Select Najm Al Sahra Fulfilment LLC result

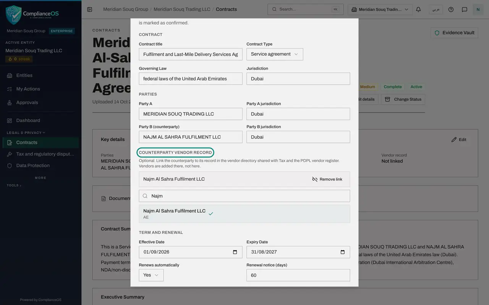click(244, 214)
